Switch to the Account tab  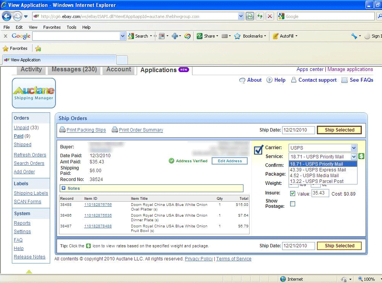(119, 69)
